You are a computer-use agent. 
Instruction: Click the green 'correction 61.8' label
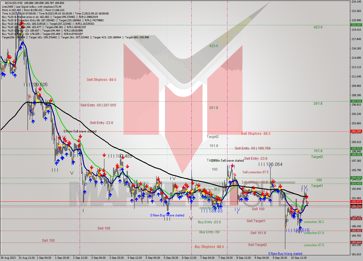coord(314,233)
